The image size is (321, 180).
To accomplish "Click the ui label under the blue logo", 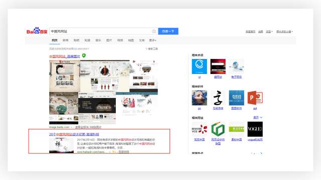I will 200,77.
